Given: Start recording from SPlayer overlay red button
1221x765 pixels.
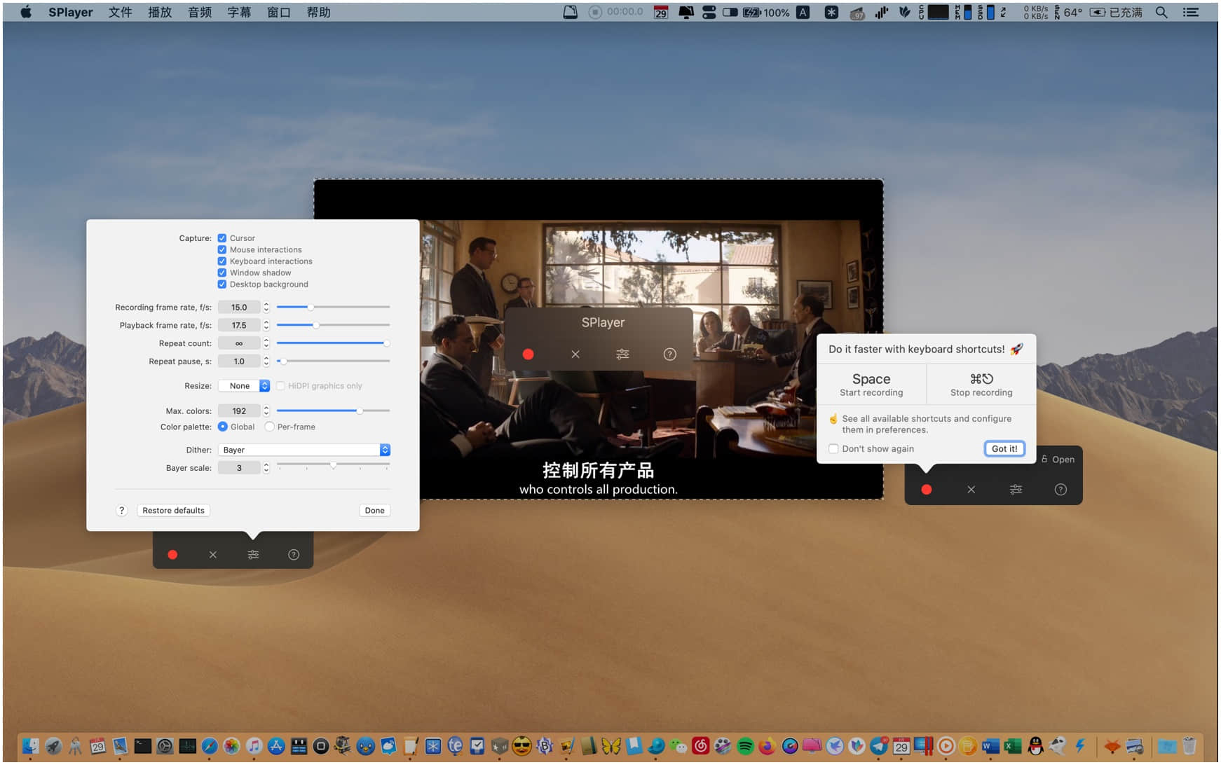Looking at the screenshot, I should 528,354.
